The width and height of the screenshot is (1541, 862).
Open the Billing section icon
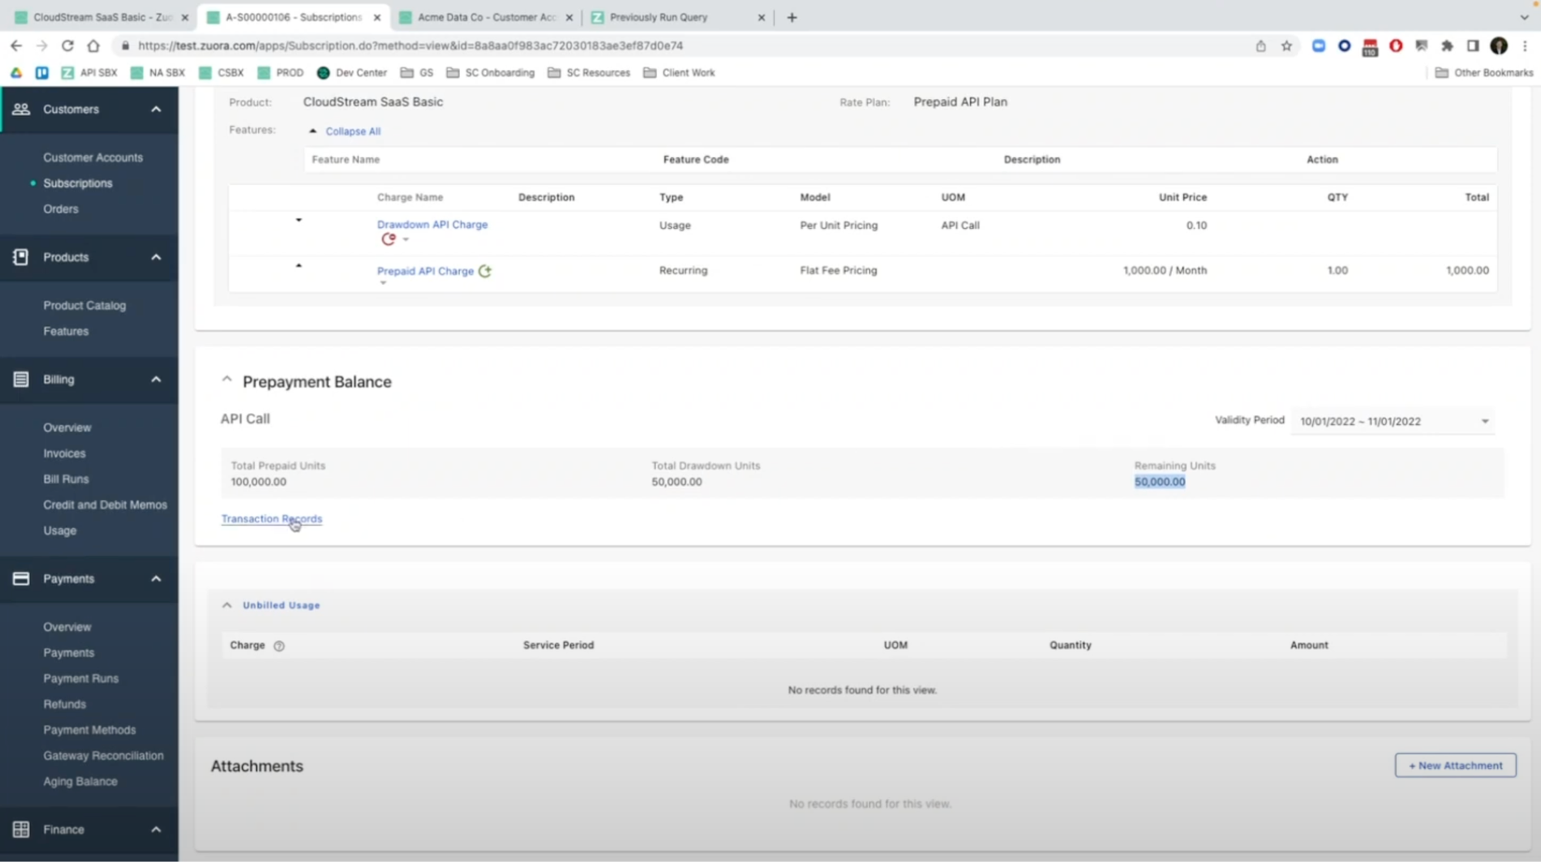coord(21,379)
